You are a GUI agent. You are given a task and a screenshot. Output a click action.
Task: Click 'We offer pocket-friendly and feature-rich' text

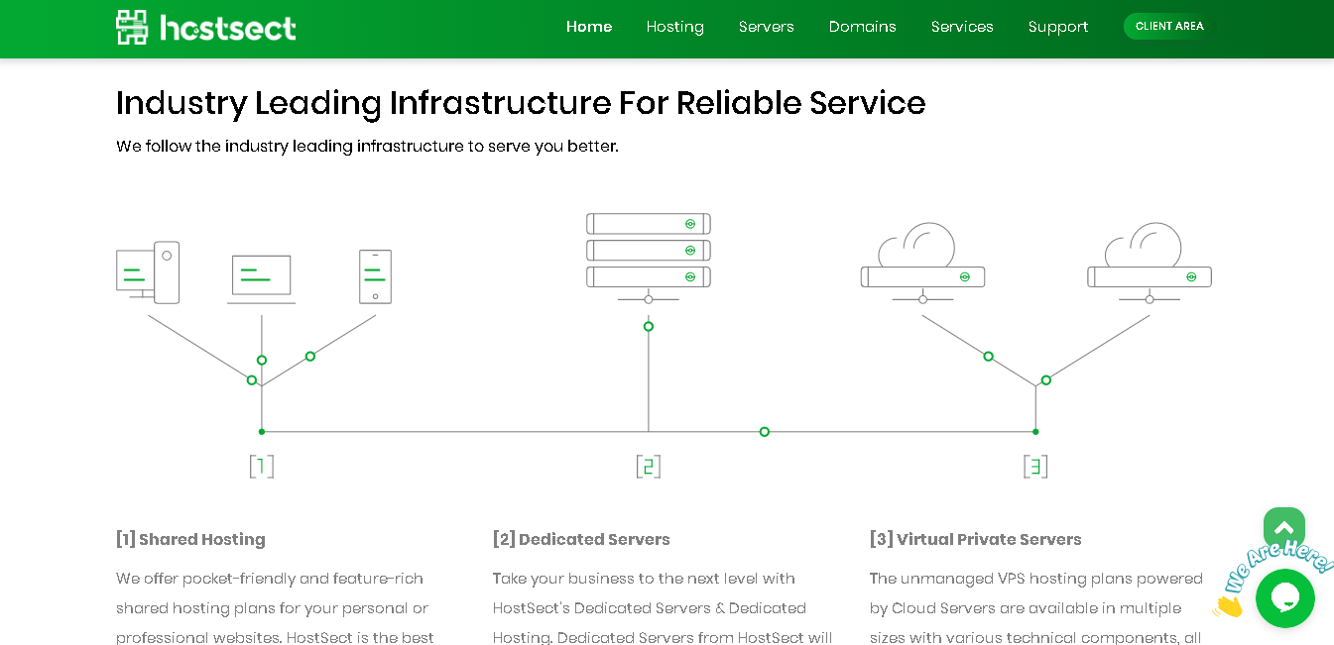click(x=270, y=579)
